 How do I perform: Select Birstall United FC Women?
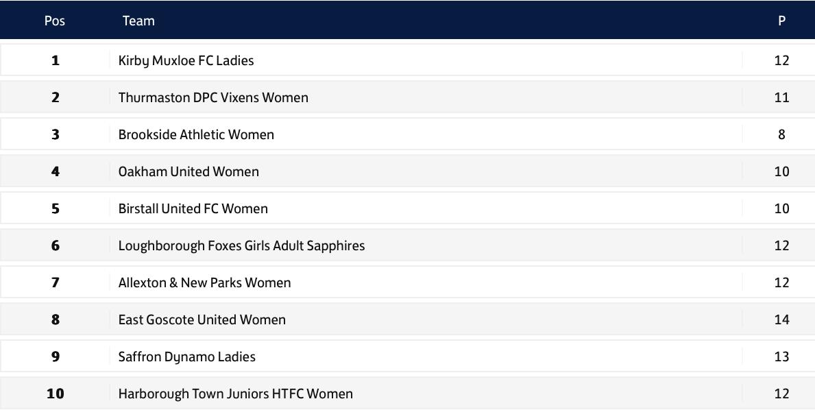pos(193,208)
